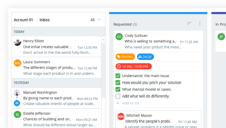Click the Account 01 label in header
Viewport: 226px width, 128px height.
point(23,20)
